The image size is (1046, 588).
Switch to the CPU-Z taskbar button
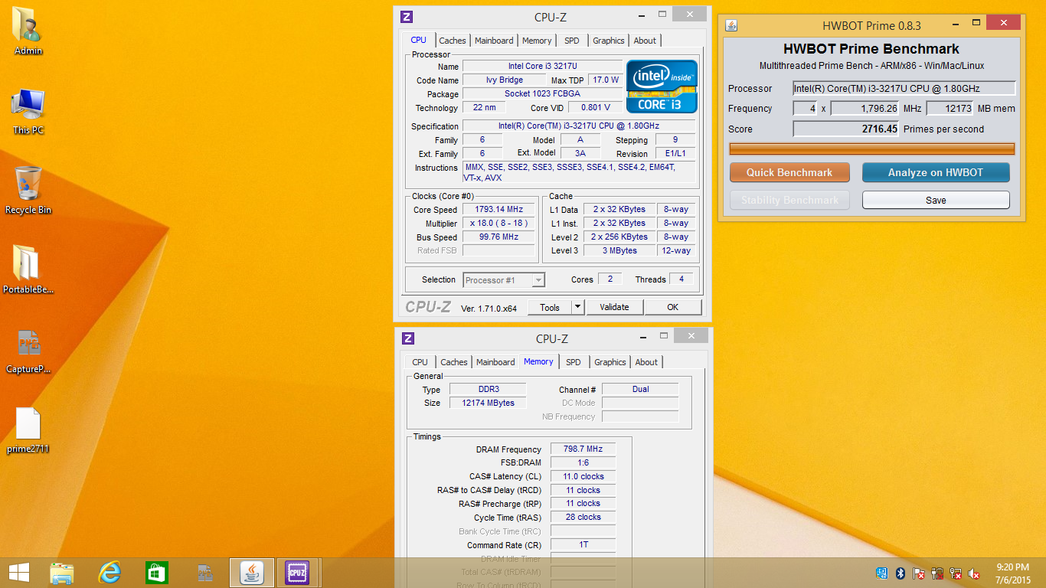click(298, 572)
